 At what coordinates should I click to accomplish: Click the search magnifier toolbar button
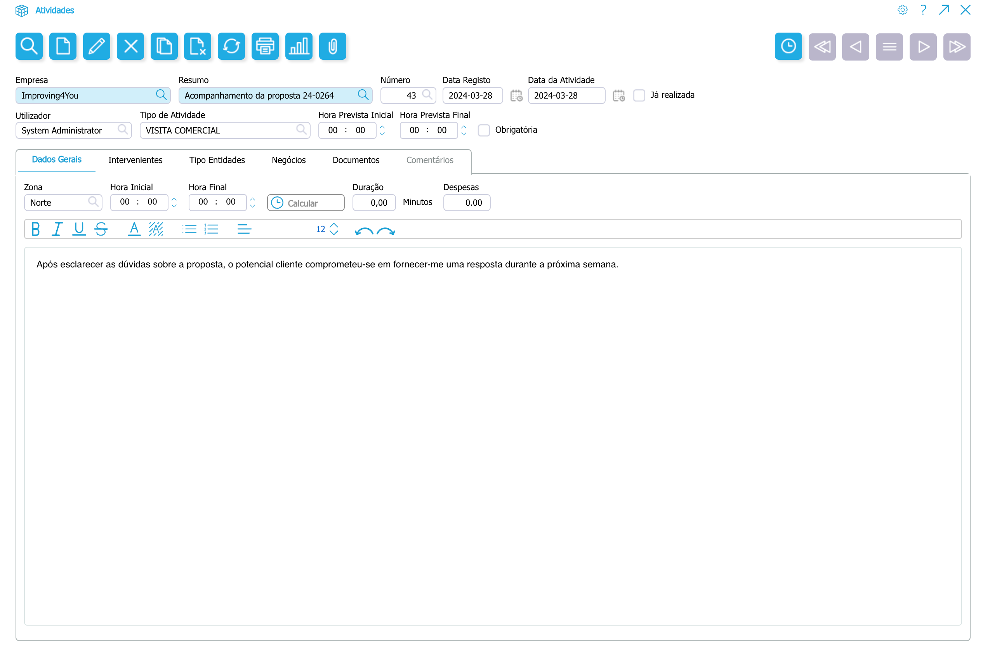pyautogui.click(x=29, y=46)
